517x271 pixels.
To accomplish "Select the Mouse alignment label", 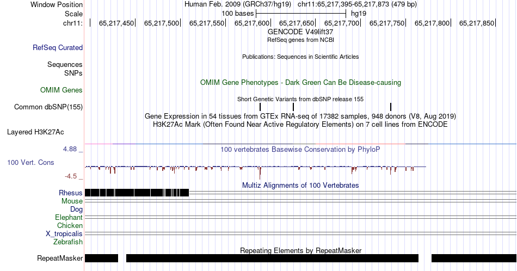I will point(72,201).
